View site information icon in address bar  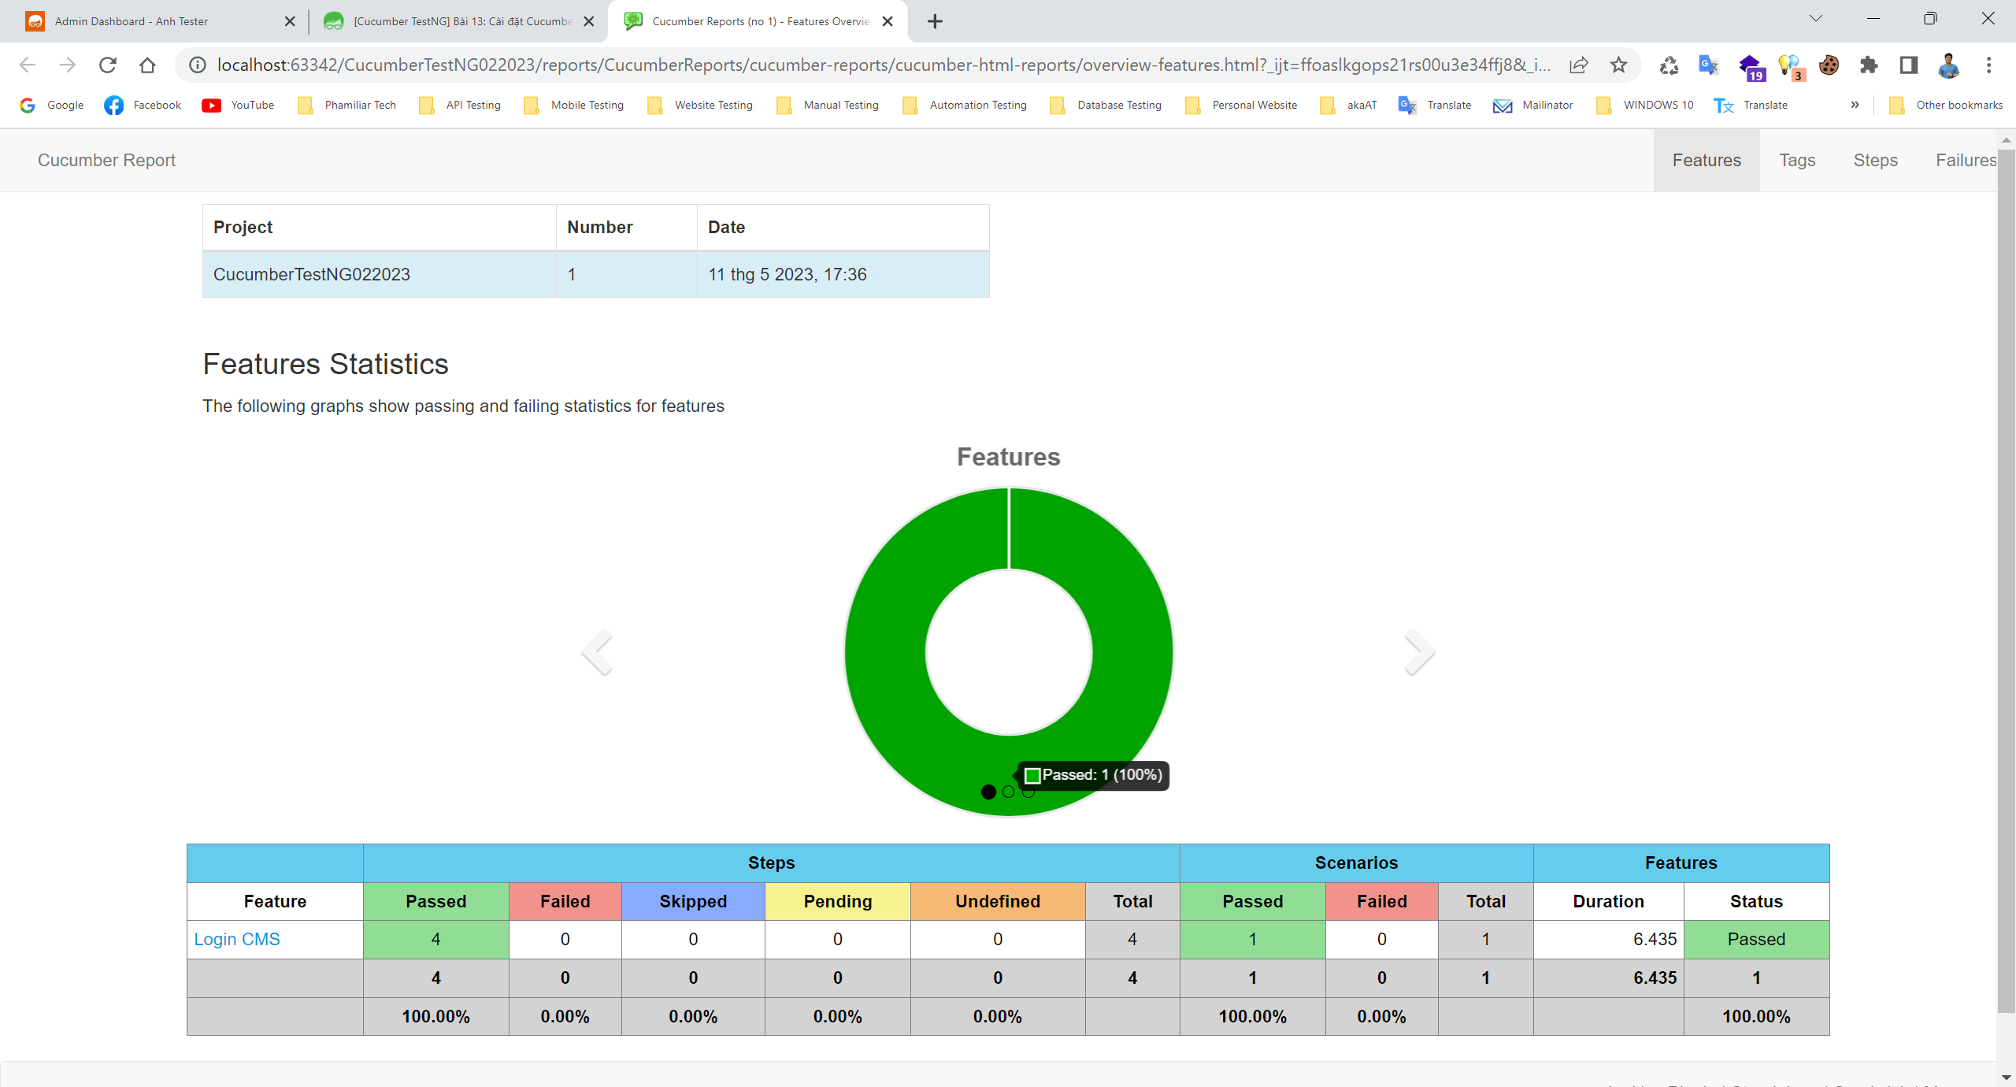pyautogui.click(x=198, y=65)
